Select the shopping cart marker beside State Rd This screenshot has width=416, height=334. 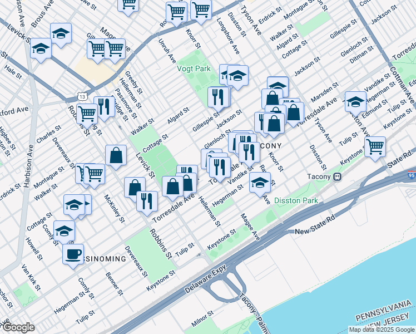click(375, 147)
